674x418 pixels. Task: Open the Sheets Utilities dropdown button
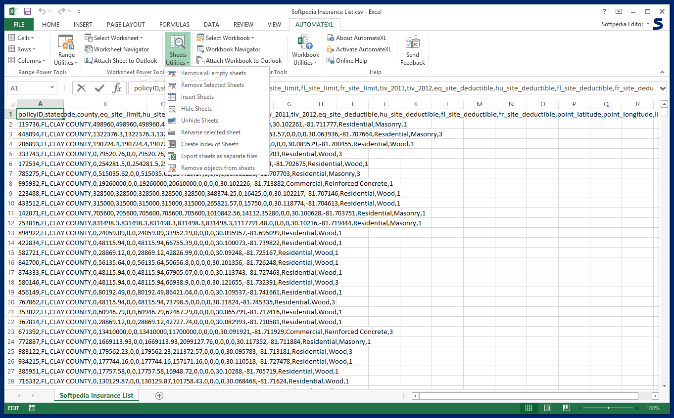click(x=178, y=50)
